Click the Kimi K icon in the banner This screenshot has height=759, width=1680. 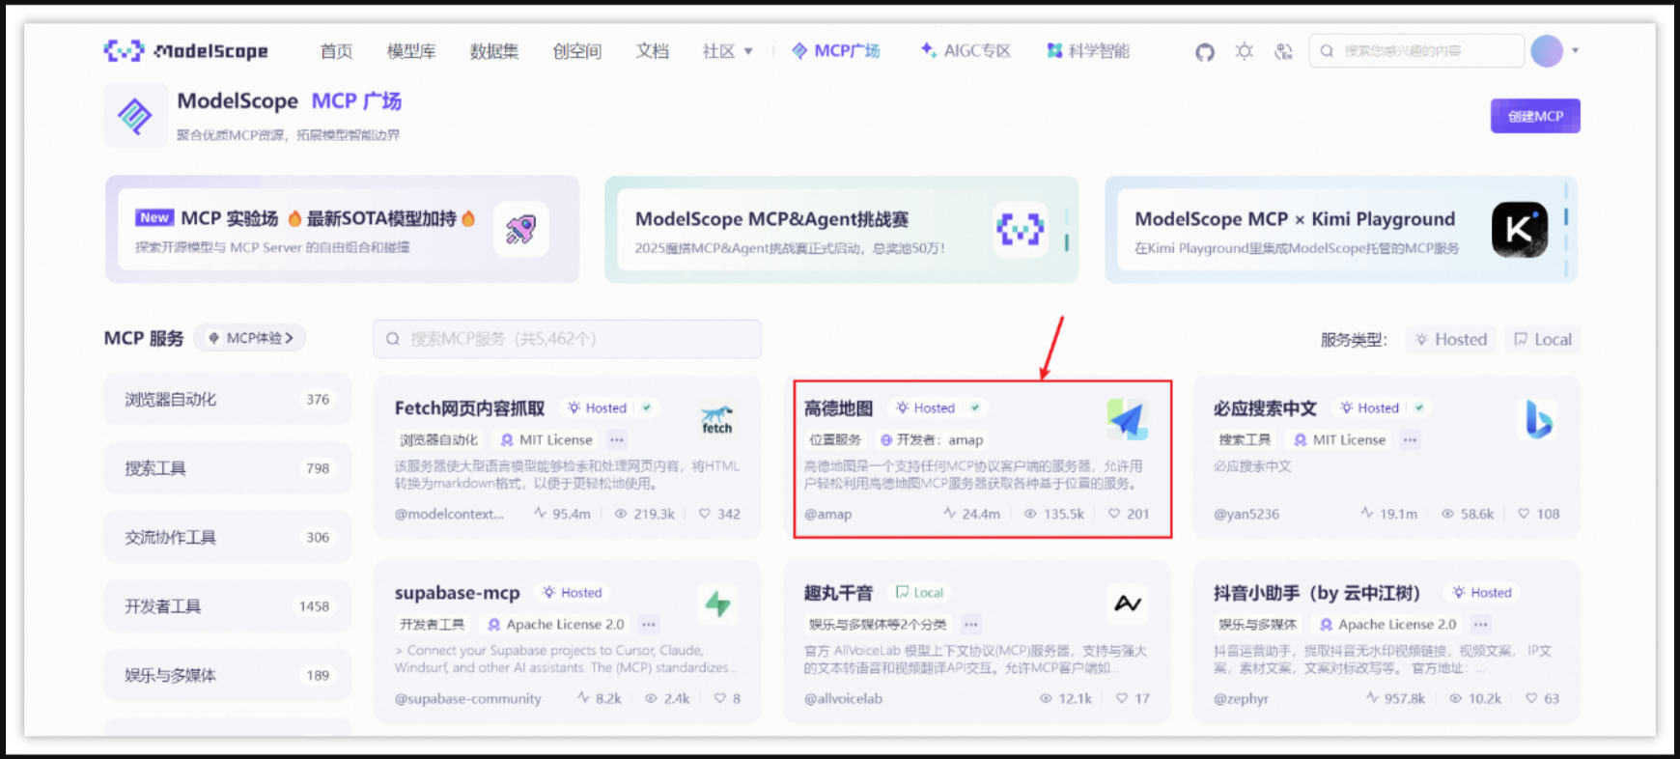pos(1519,230)
